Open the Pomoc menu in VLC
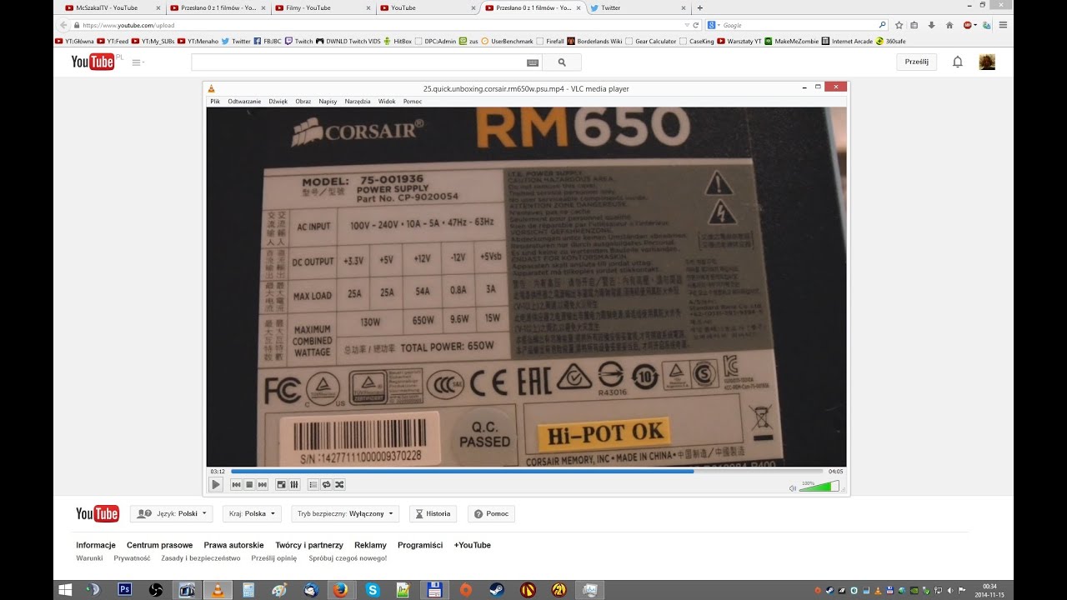Viewport: 1067px width, 600px height. click(x=413, y=102)
